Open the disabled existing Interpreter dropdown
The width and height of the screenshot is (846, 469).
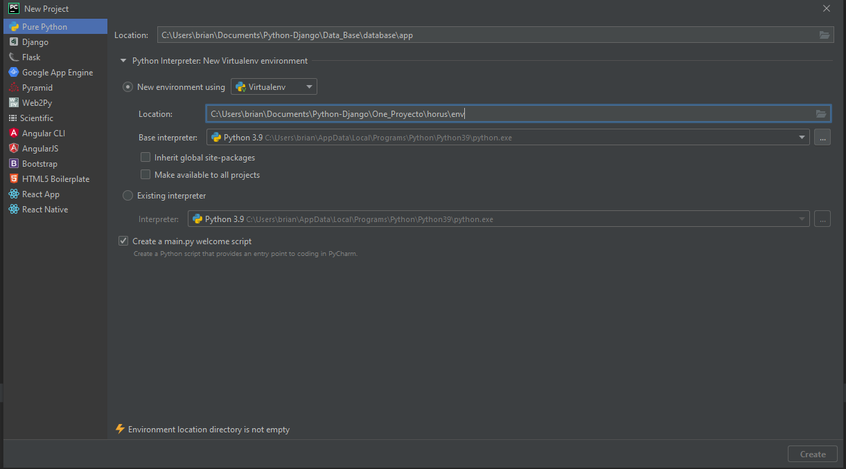pos(498,219)
